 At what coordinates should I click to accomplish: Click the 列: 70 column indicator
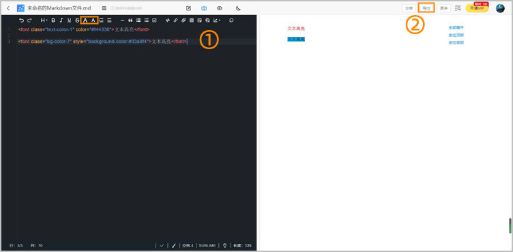click(37, 245)
